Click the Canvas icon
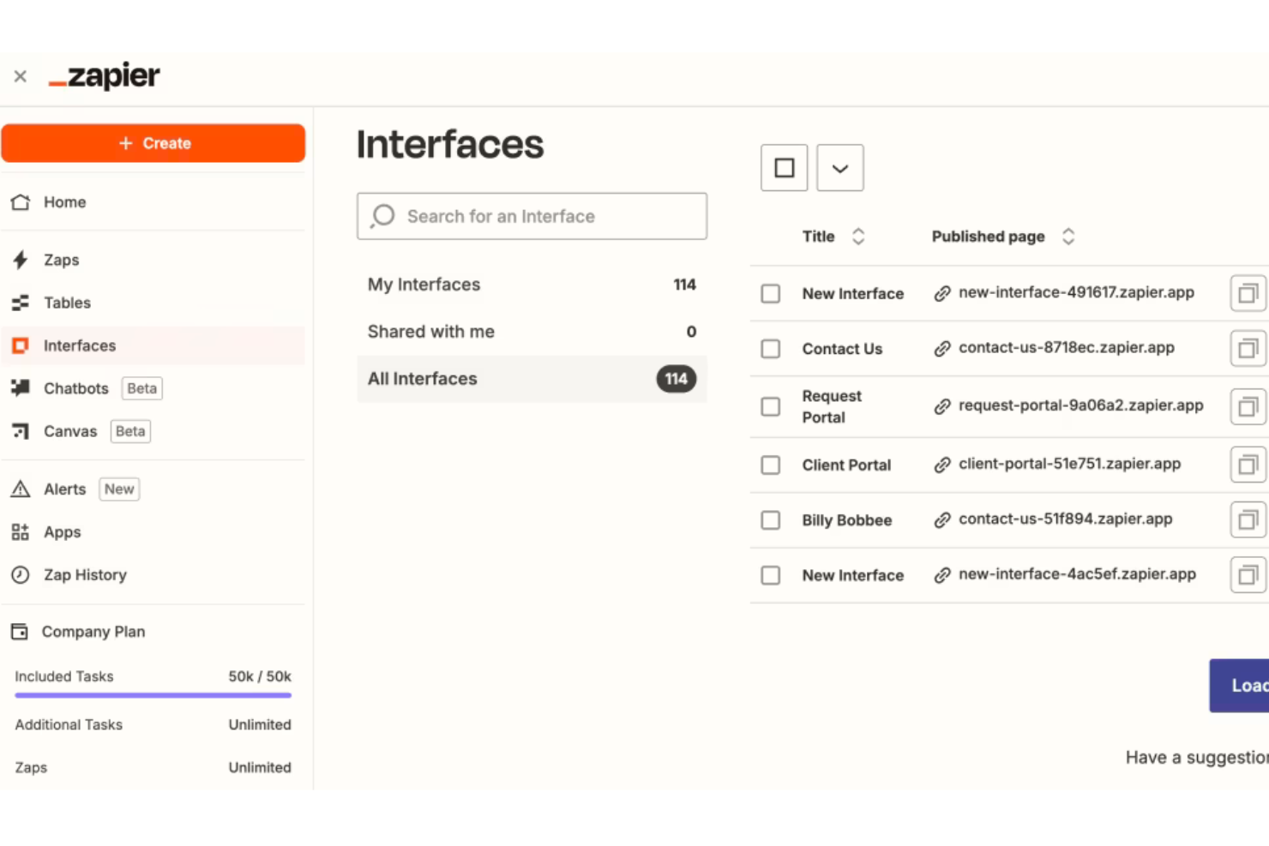Screen dimensions: 1269x846 click(x=21, y=431)
